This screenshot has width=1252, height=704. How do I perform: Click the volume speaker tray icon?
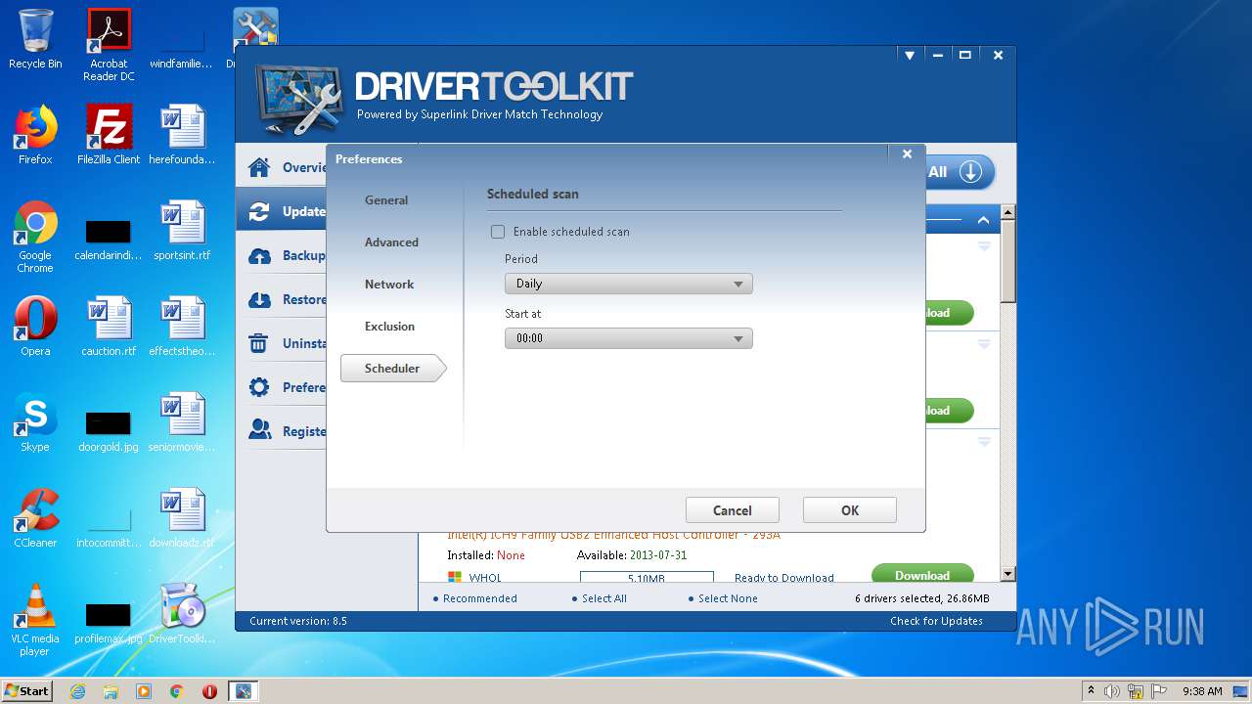1112,691
